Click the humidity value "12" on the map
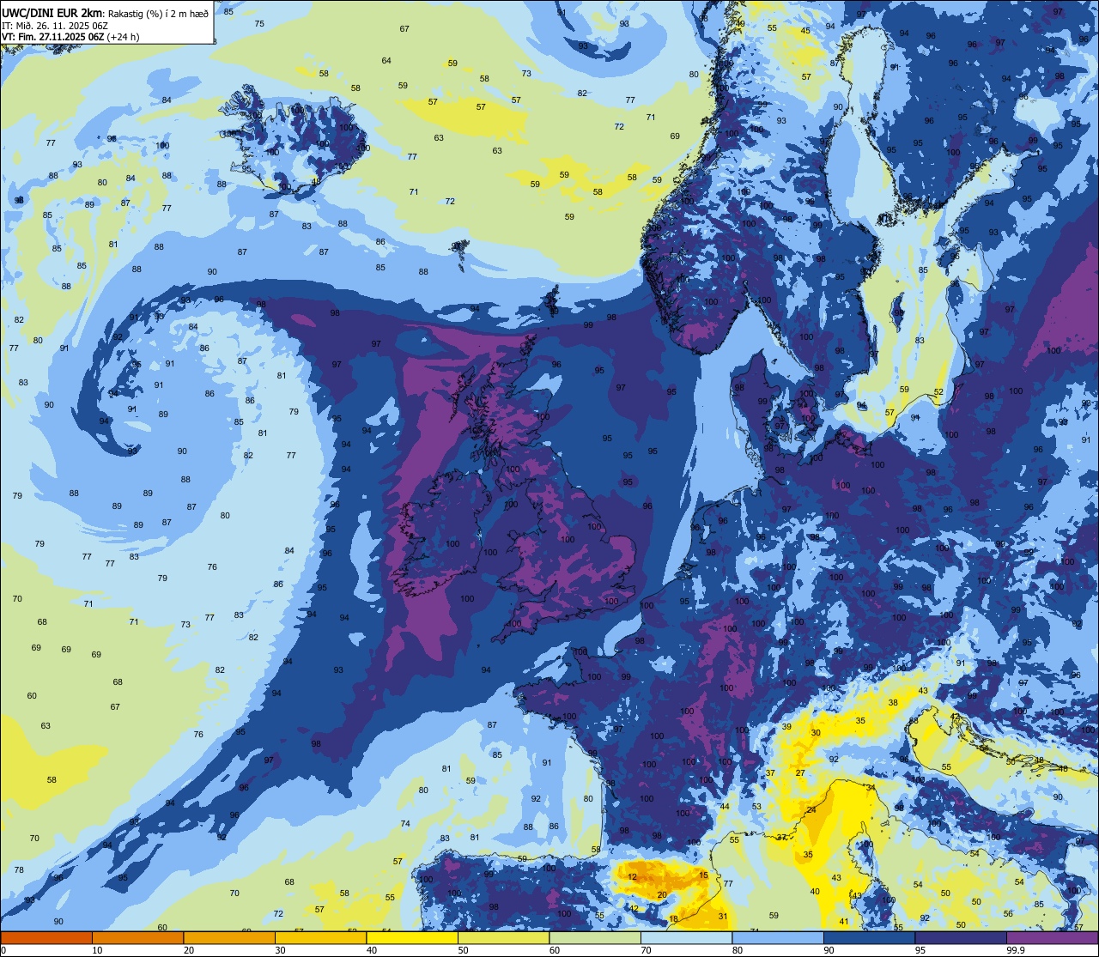This screenshot has height=957, width=1099. 632,876
